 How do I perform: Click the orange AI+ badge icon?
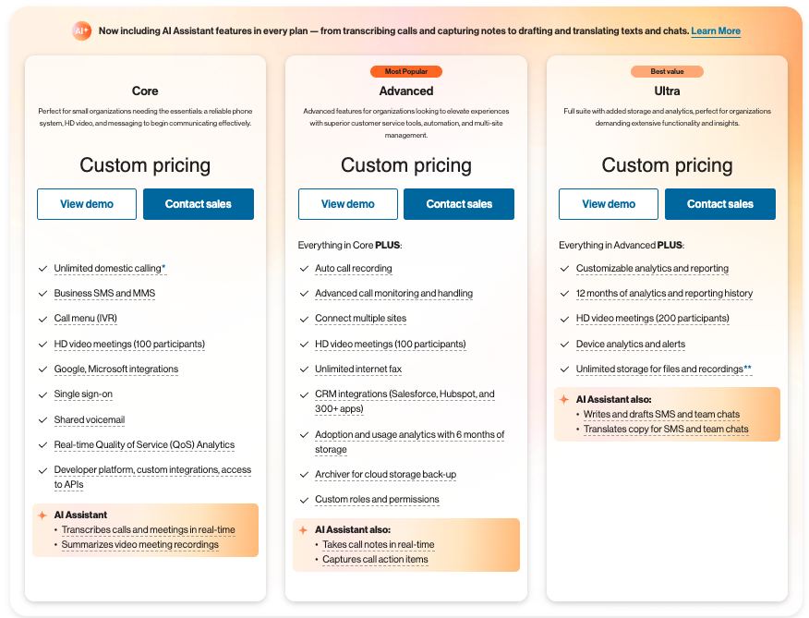[81, 31]
